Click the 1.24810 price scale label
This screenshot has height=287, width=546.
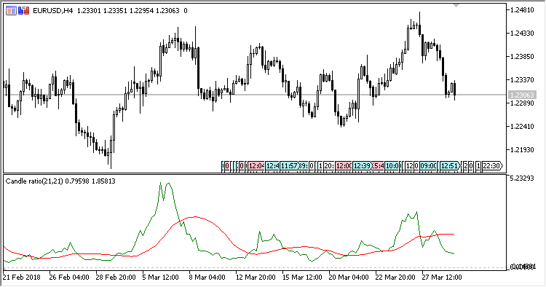pos(522,9)
